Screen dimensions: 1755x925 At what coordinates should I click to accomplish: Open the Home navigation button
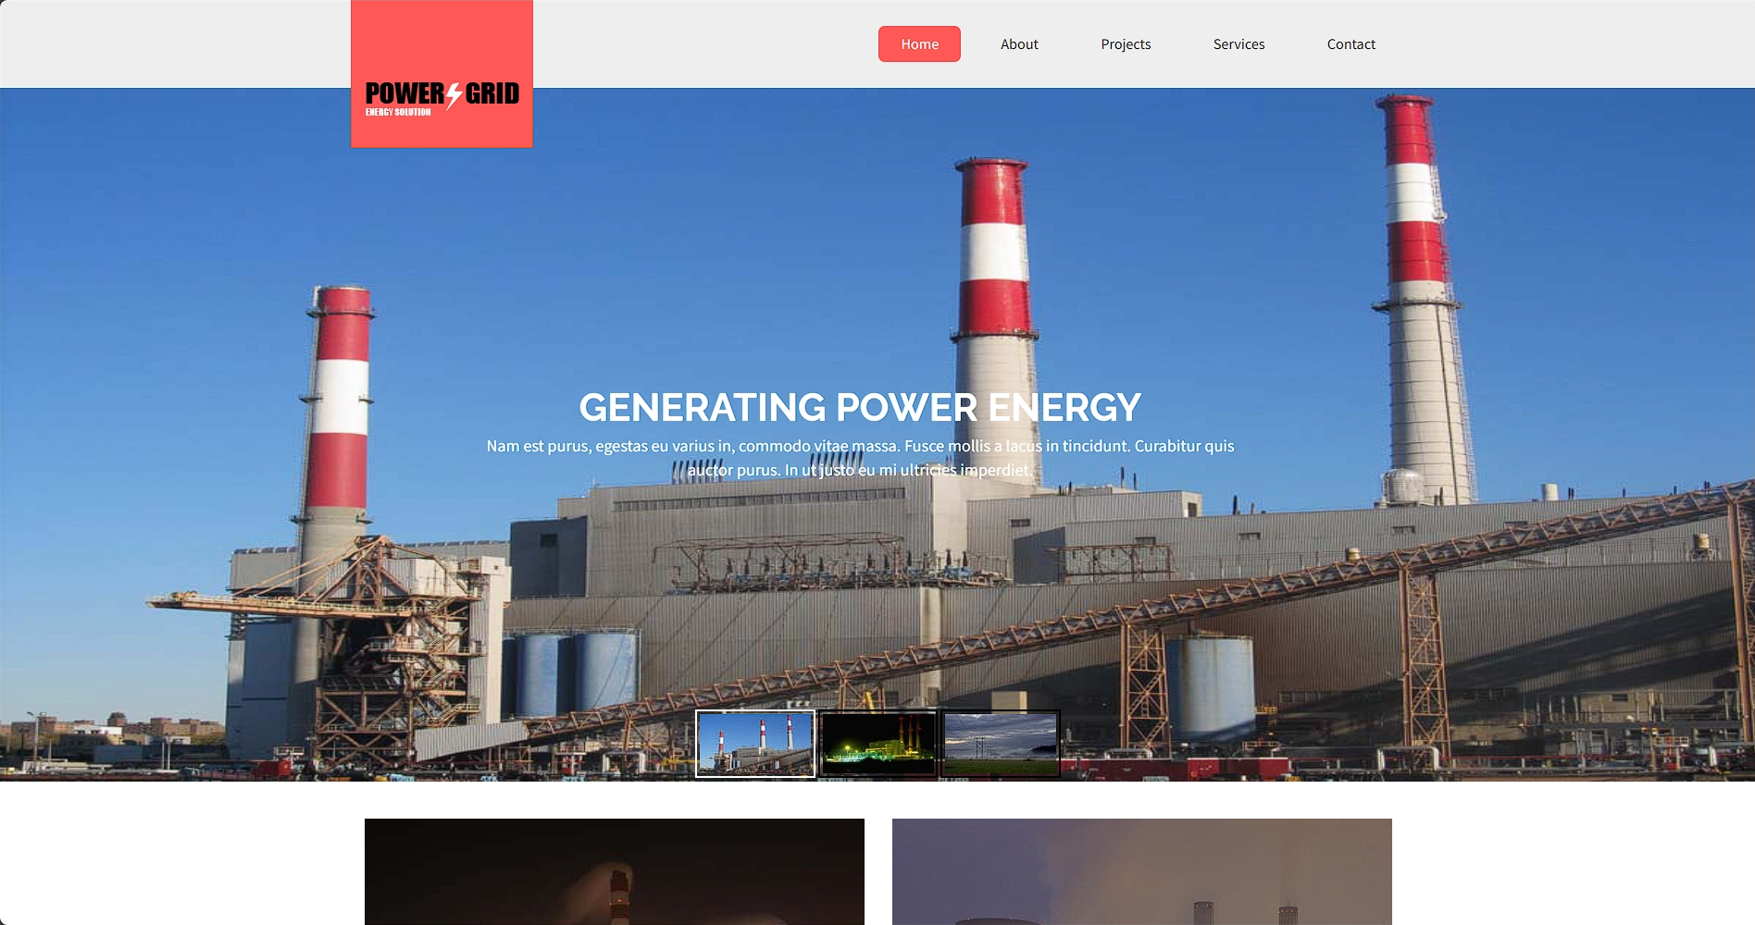pyautogui.click(x=919, y=44)
